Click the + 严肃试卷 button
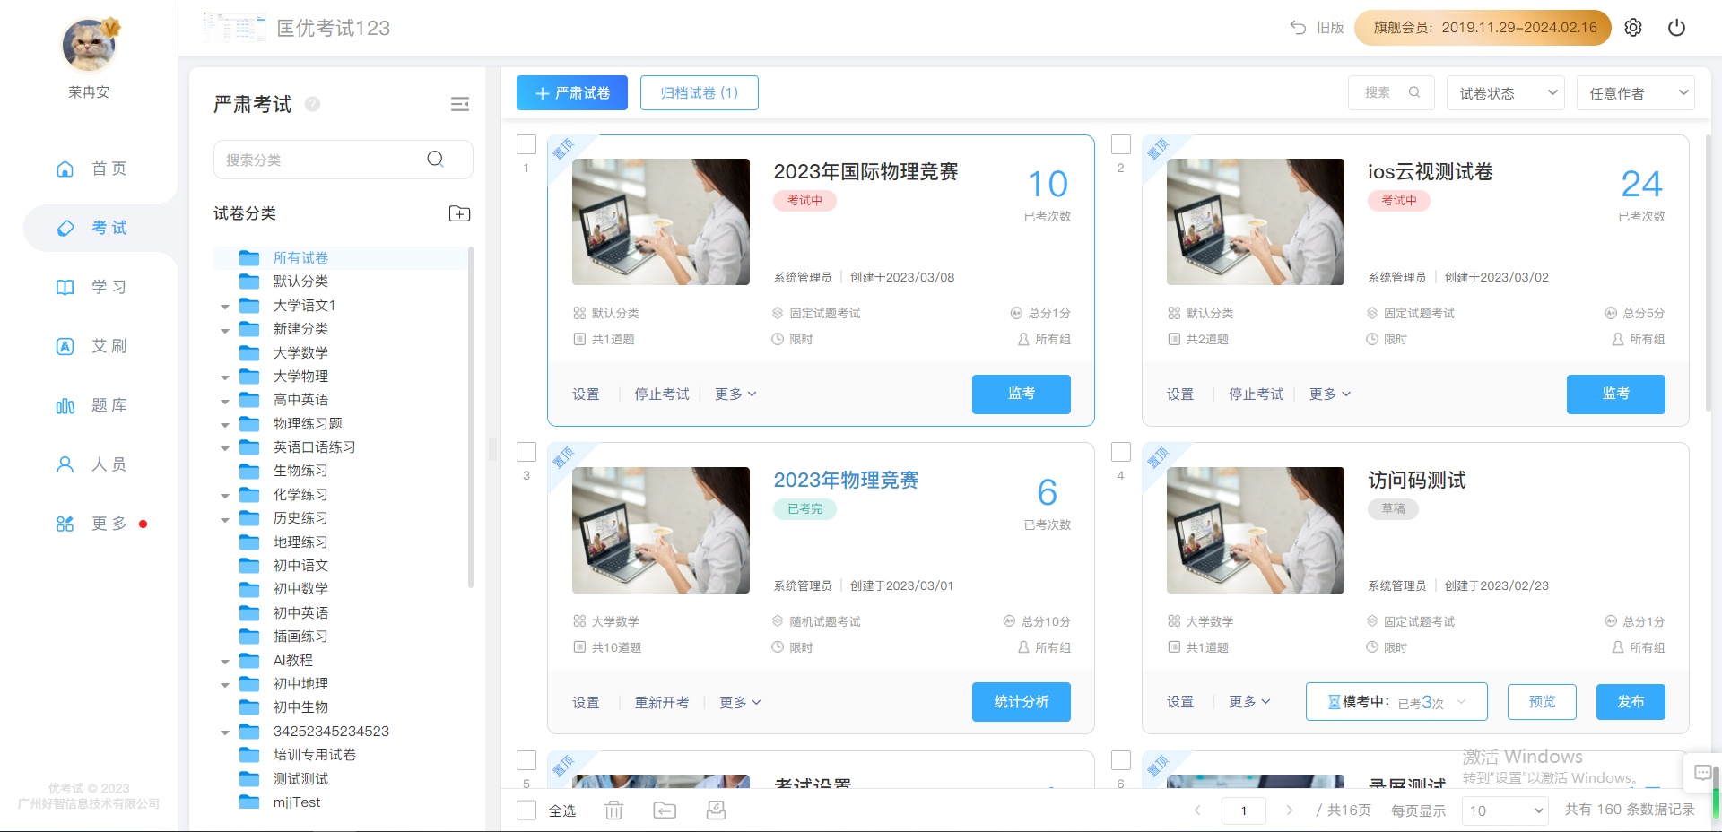Viewport: 1722px width, 832px height. (x=572, y=93)
